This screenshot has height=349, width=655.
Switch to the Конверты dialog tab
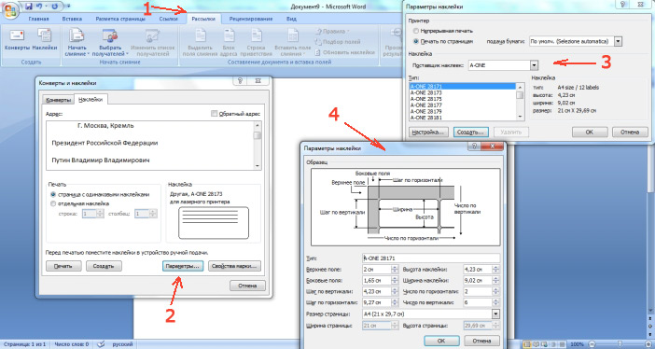pyautogui.click(x=59, y=100)
